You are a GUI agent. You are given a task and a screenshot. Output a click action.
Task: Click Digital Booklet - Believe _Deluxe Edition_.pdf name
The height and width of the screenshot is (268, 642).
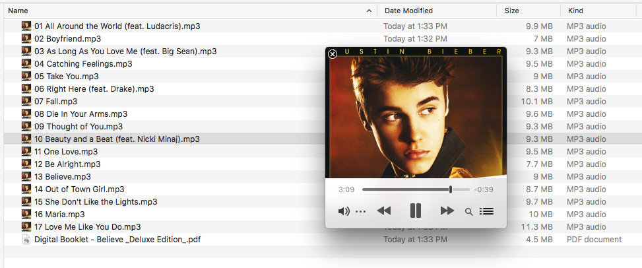[x=117, y=240]
